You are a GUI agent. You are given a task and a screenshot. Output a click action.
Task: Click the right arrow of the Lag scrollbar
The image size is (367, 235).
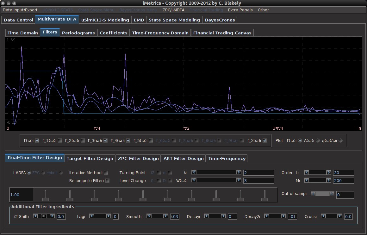[x=108, y=216]
